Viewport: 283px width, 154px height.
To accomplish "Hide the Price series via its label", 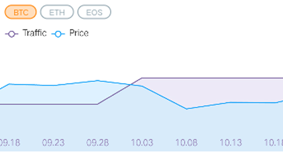I will tap(79, 33).
